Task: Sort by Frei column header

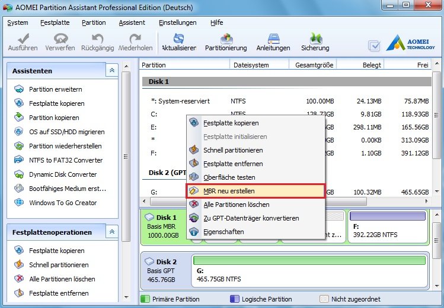Action: 407,65
